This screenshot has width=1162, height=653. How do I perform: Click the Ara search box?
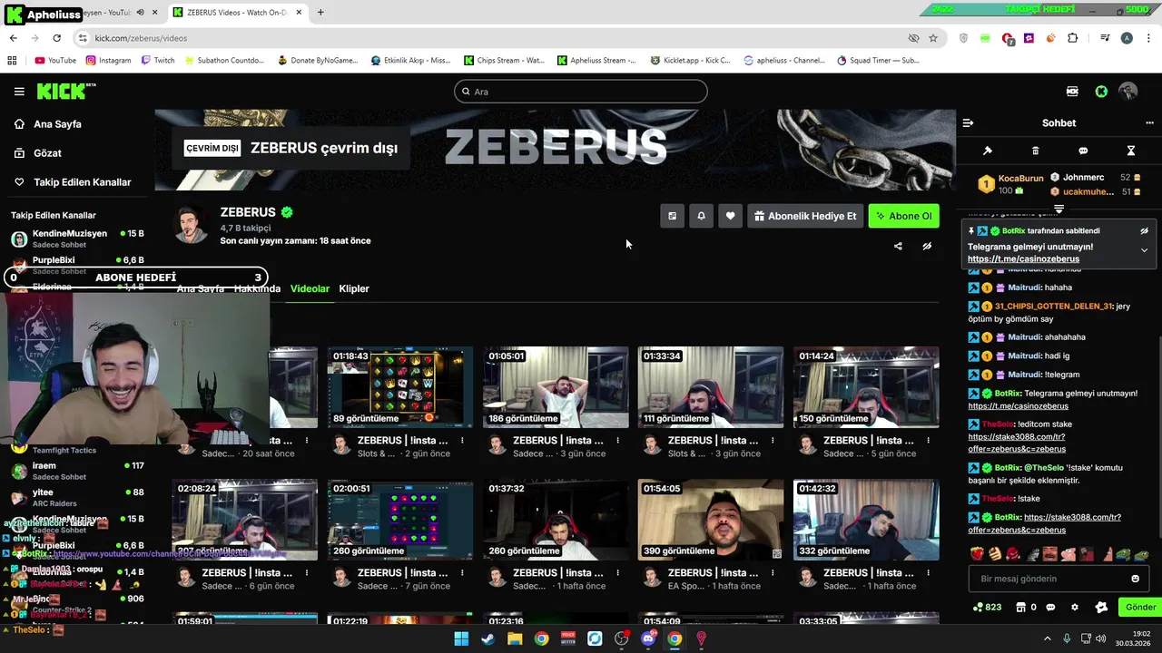click(581, 92)
